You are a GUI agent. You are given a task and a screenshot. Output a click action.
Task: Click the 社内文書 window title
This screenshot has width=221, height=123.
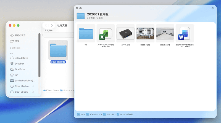pos(62,25)
